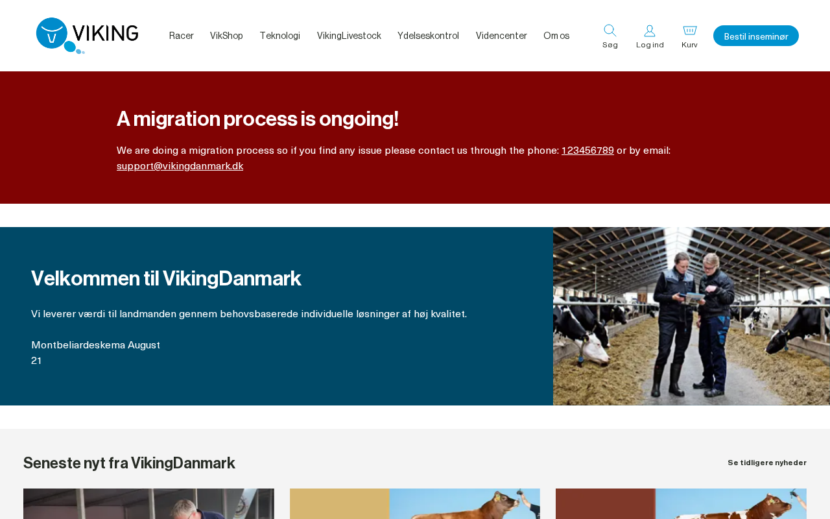Open the Kurv basket icon
This screenshot has width=830, height=519.
690,30
